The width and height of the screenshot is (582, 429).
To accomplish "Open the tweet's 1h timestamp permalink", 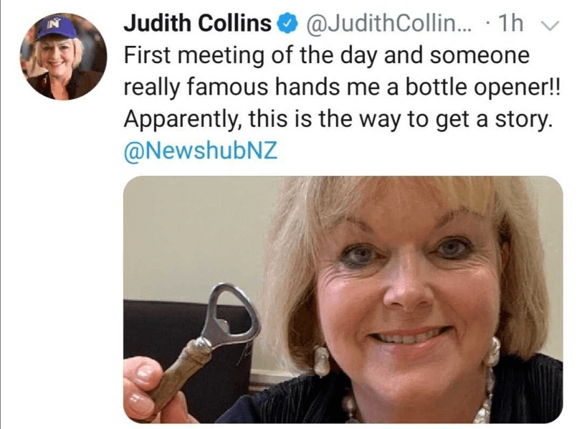I will tap(511, 23).
